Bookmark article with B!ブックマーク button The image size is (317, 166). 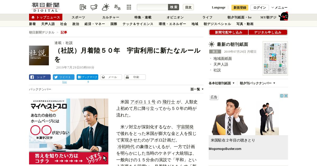(87, 77)
